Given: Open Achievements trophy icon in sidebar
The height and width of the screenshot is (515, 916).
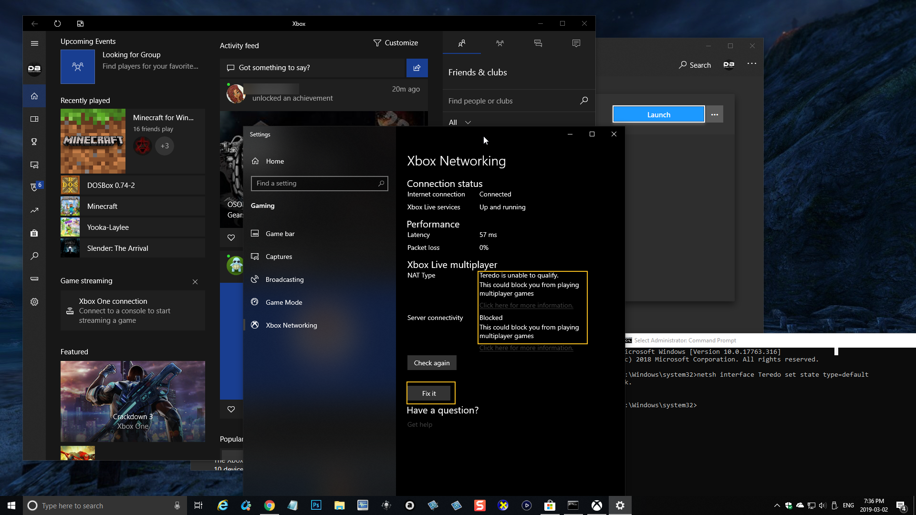Looking at the screenshot, I should pyautogui.click(x=34, y=142).
